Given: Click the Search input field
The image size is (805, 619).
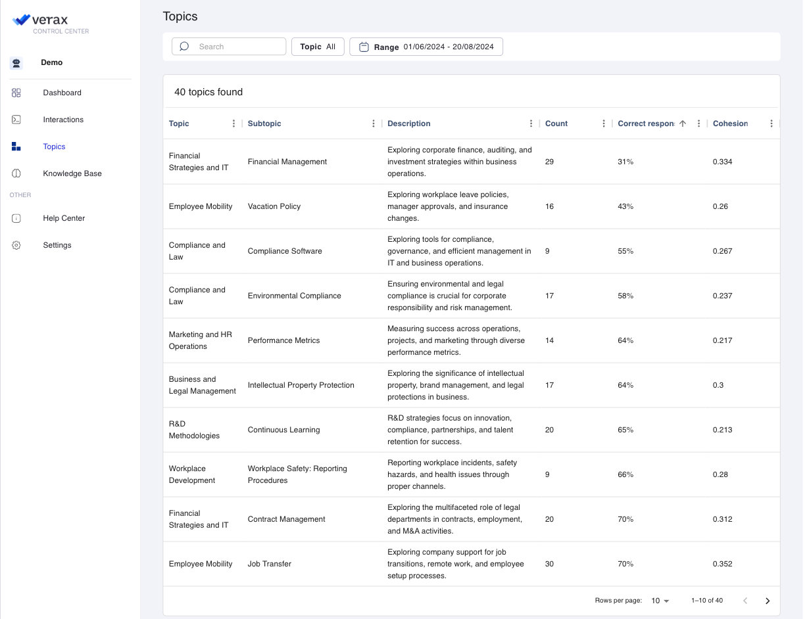Looking at the screenshot, I should [x=229, y=47].
